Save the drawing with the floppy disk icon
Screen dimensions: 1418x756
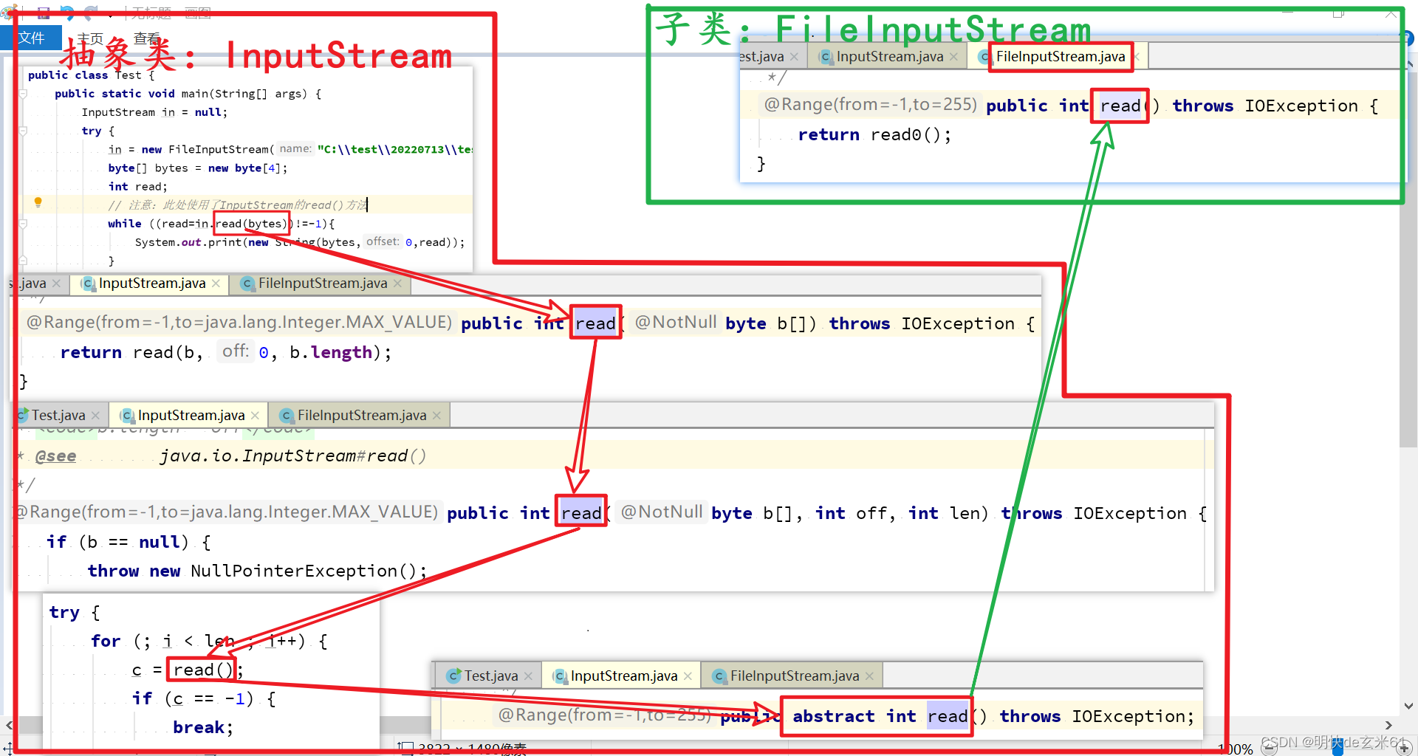43,13
